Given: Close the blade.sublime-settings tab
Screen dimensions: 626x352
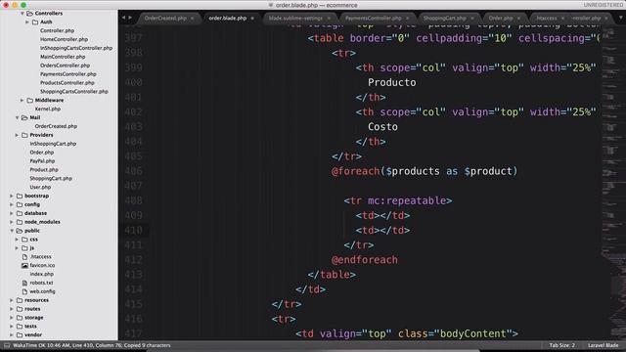Looking at the screenshot, I should tap(329, 19).
